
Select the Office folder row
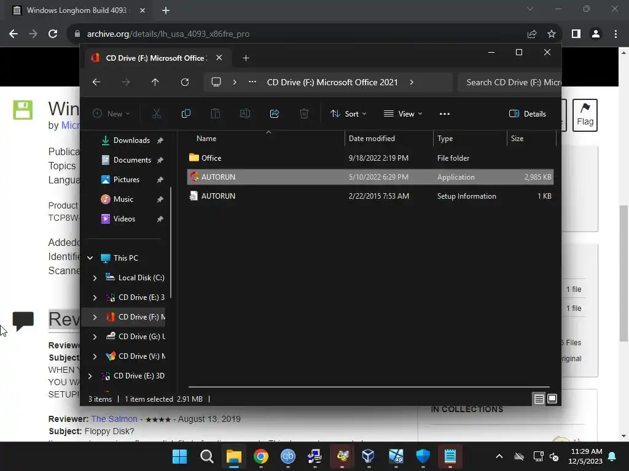[370, 158]
